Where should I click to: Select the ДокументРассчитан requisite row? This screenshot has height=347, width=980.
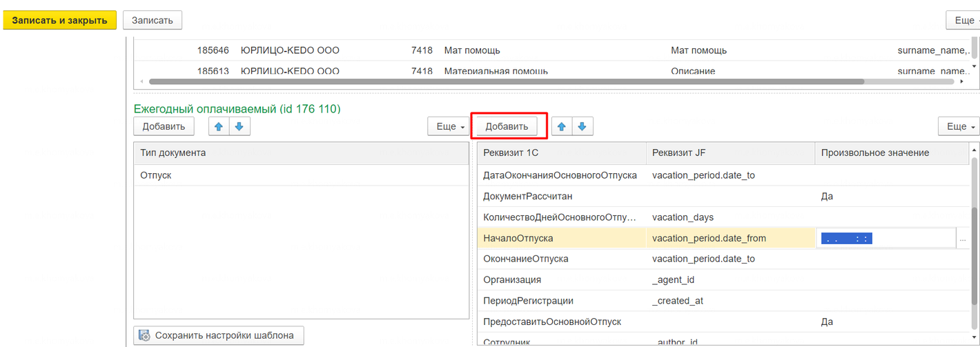click(561, 197)
